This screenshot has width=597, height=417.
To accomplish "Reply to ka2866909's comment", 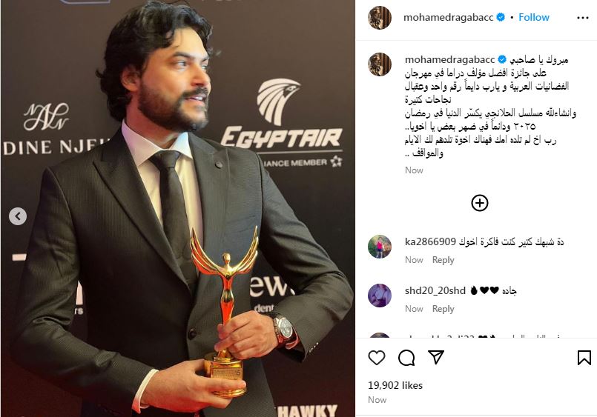I will pos(443,260).
